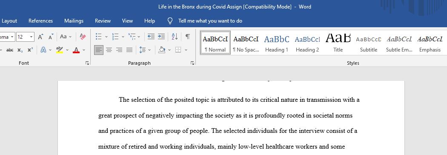447x155 pixels.
Task: Open line spacing dropdown arrow
Action: click(149, 50)
